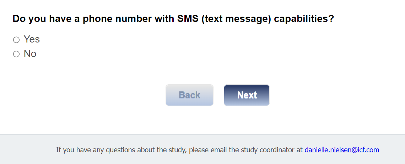Click "please email" in the footer sentence
Viewport: 405px width, 164px height.
coord(207,150)
